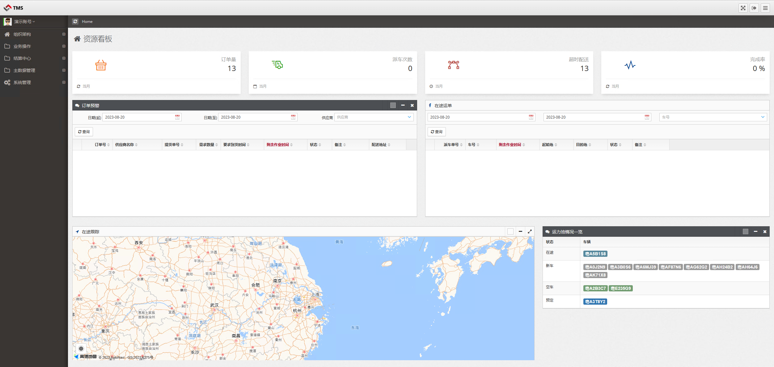The width and height of the screenshot is (774, 367).
Task: Click blue vehicle tag 粤A3T8Y2
Action: point(595,302)
